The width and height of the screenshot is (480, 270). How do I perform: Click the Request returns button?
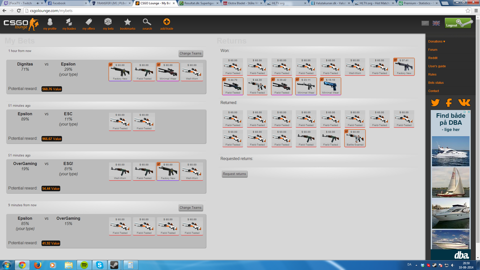(234, 174)
